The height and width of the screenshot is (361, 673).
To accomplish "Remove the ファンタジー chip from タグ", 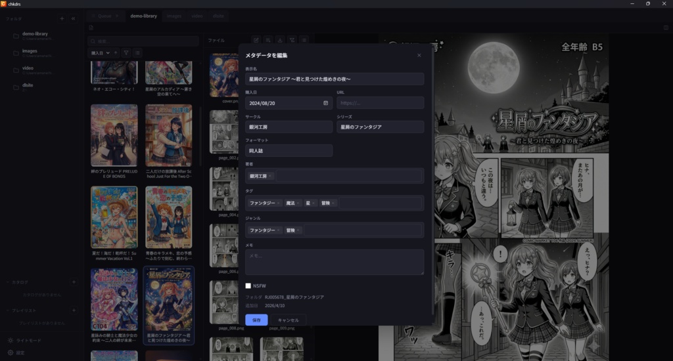I will pyautogui.click(x=278, y=203).
